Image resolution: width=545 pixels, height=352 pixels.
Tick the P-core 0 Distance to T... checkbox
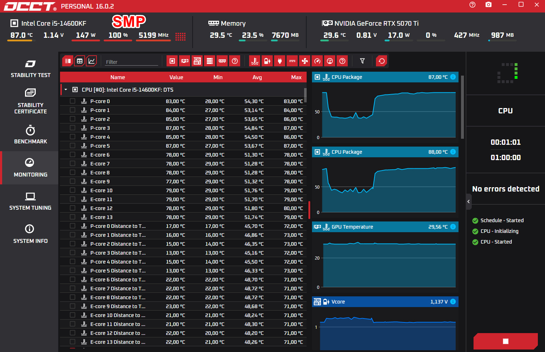point(73,226)
